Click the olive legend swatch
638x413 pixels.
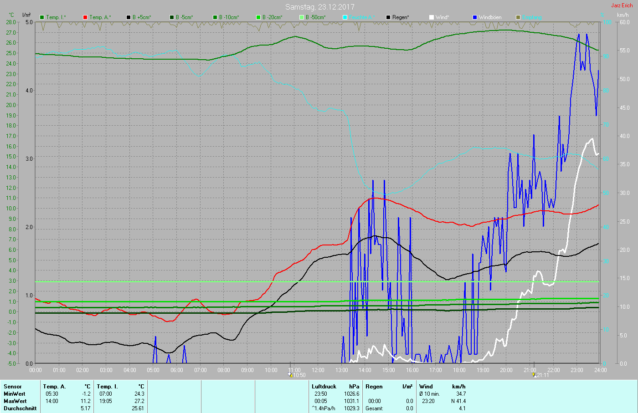[518, 17]
